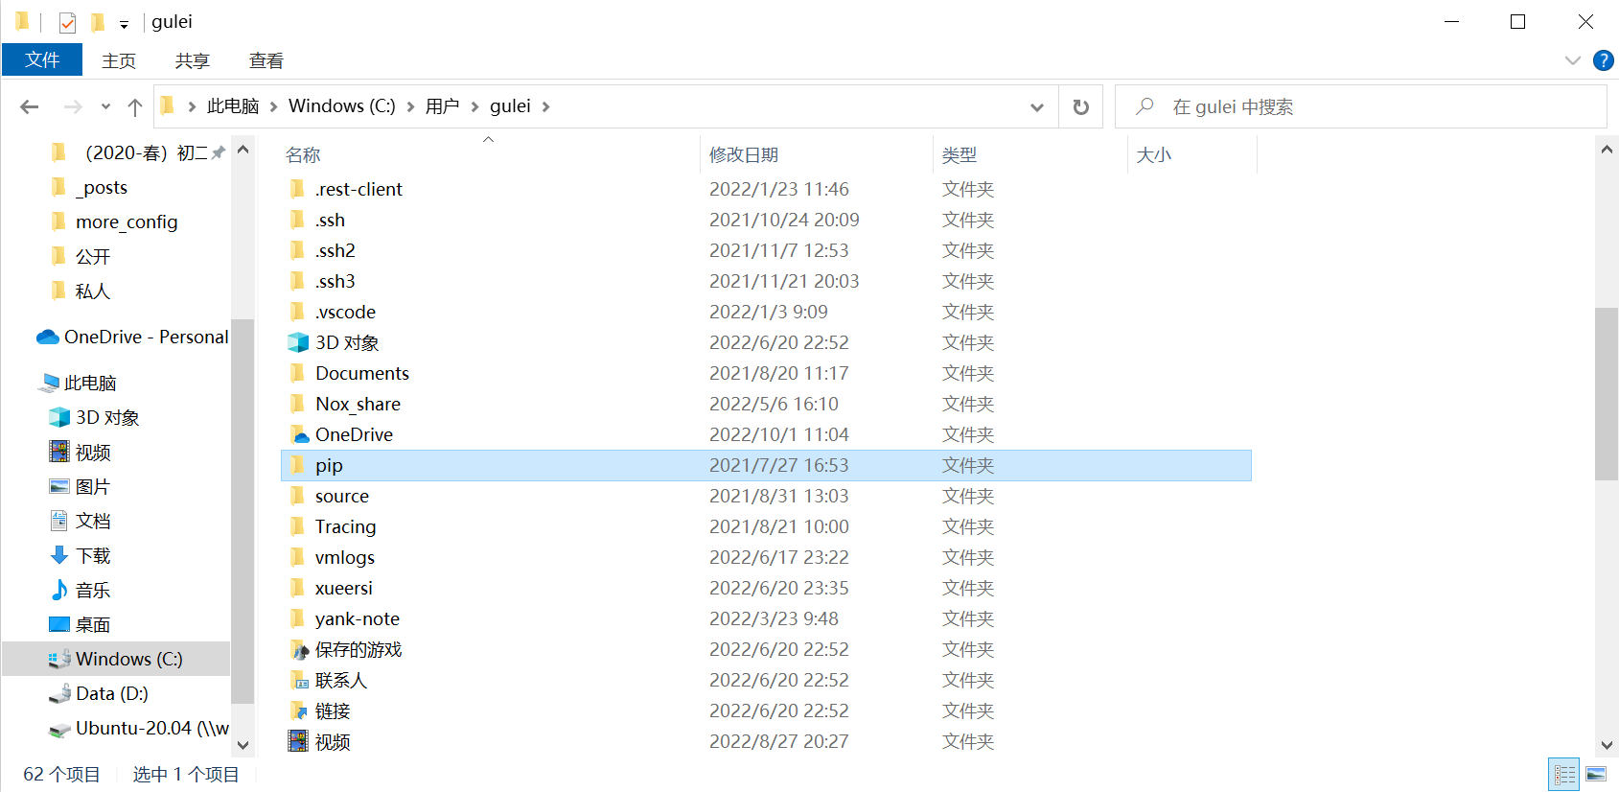Expand the root chevron before 此电脑 in path
The image size is (1619, 792).
192,106
